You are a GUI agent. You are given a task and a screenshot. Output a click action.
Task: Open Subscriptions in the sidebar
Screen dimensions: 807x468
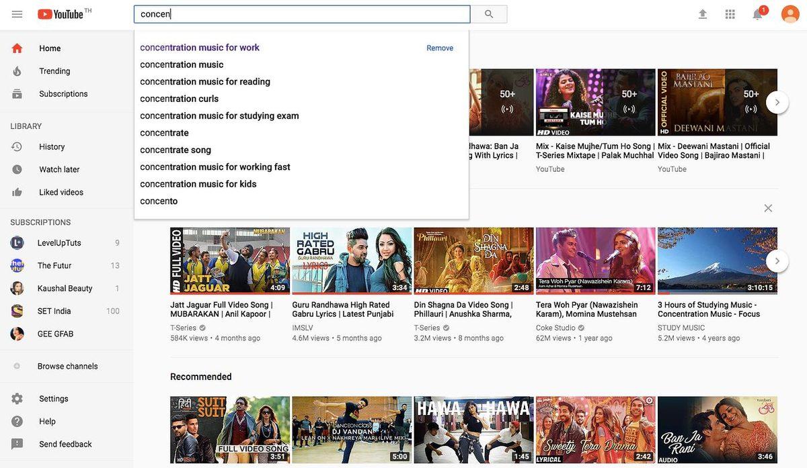point(66,94)
